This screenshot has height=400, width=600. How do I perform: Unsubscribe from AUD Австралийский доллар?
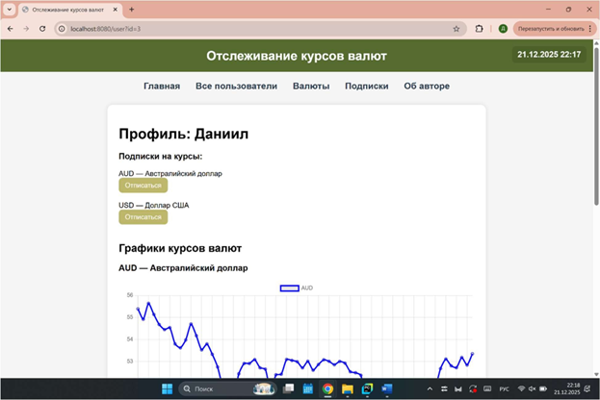(x=143, y=186)
